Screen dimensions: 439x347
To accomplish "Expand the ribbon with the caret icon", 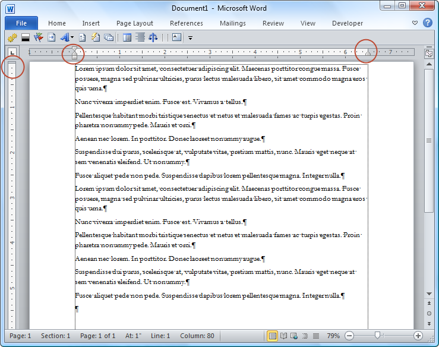I will (415, 23).
